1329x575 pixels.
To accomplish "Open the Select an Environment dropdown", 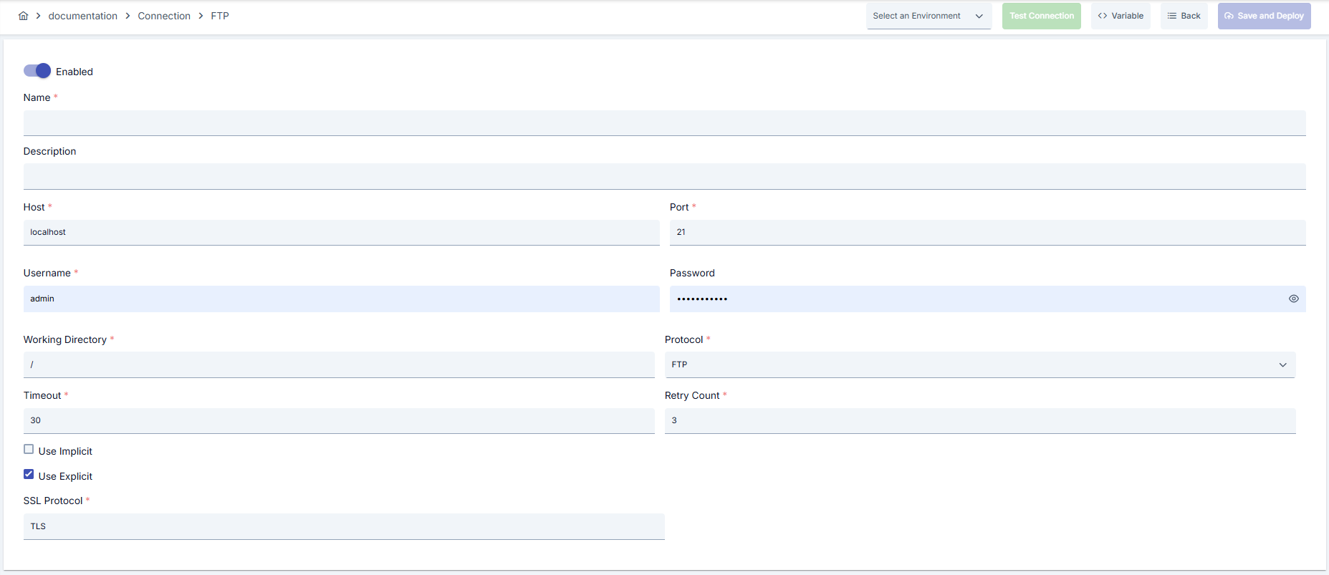I will click(x=929, y=16).
